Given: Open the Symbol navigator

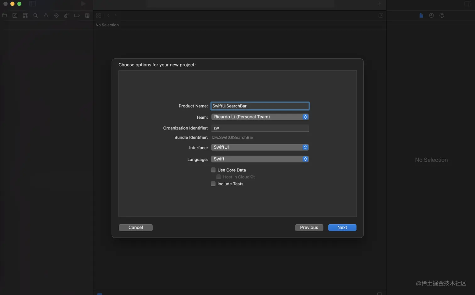Looking at the screenshot, I should (x=25, y=15).
